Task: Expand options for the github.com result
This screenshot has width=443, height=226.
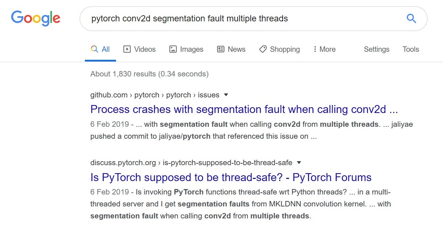Action: pos(226,95)
